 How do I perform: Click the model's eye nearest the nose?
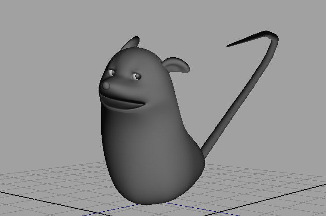click(x=112, y=72)
